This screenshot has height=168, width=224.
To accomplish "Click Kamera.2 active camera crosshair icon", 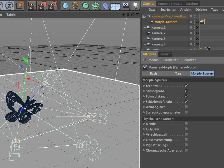I will 197,33.
